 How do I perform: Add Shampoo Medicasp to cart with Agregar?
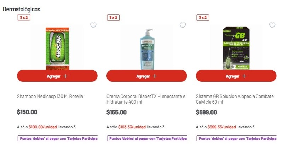pos(57,76)
